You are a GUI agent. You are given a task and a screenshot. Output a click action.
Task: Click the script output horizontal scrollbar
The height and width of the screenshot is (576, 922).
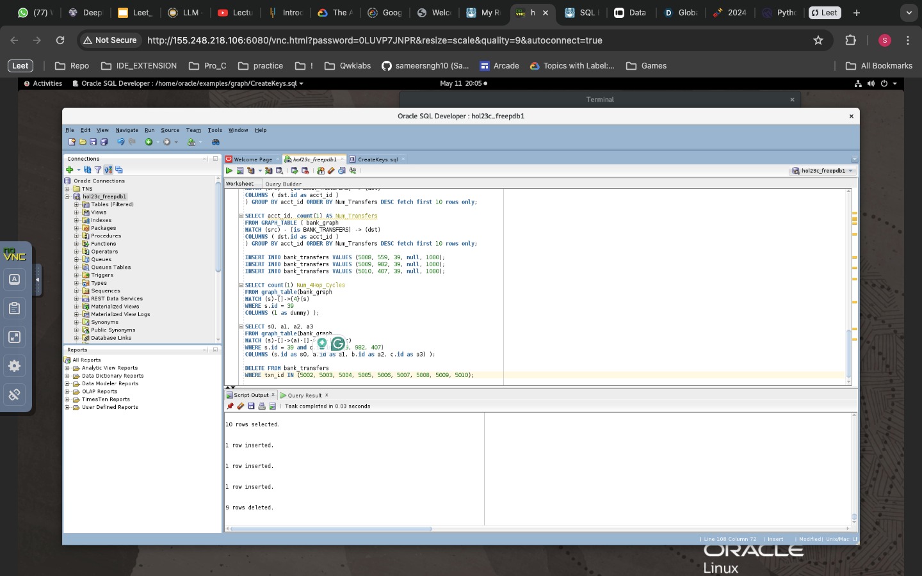pos(331,529)
